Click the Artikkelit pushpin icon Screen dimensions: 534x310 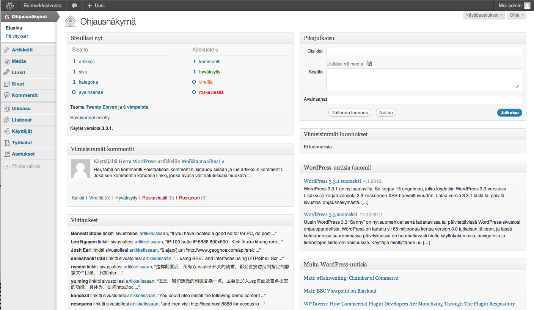pyautogui.click(x=6, y=50)
